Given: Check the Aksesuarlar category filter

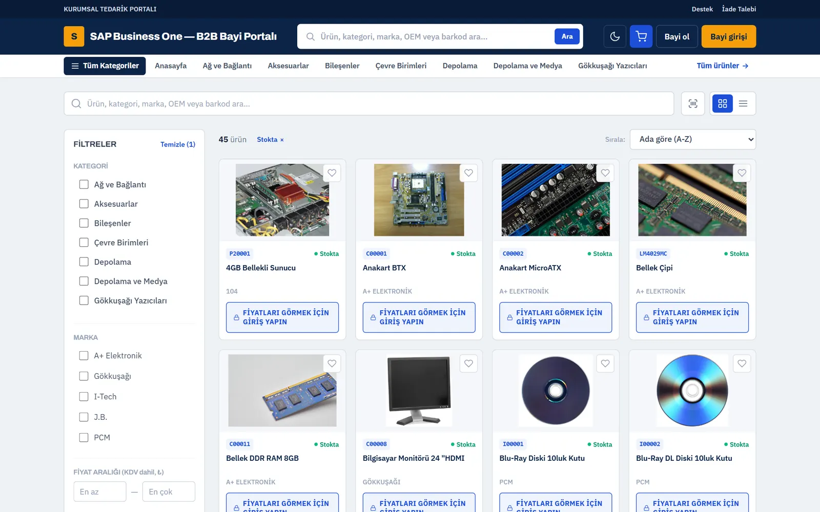Looking at the screenshot, I should tap(84, 204).
